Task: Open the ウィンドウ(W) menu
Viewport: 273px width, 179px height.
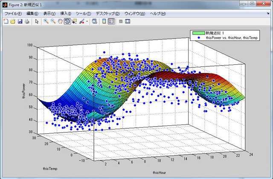Action: 135,14
